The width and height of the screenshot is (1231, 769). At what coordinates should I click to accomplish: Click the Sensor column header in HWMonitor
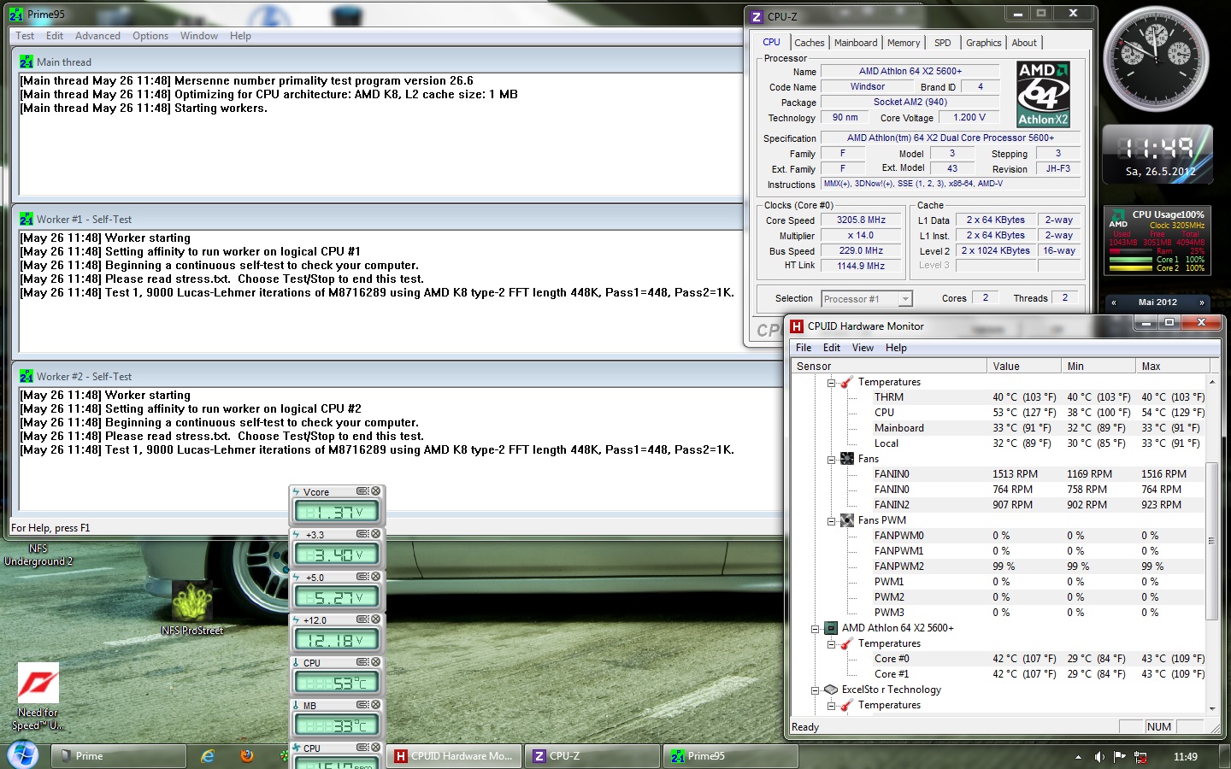pos(889,367)
